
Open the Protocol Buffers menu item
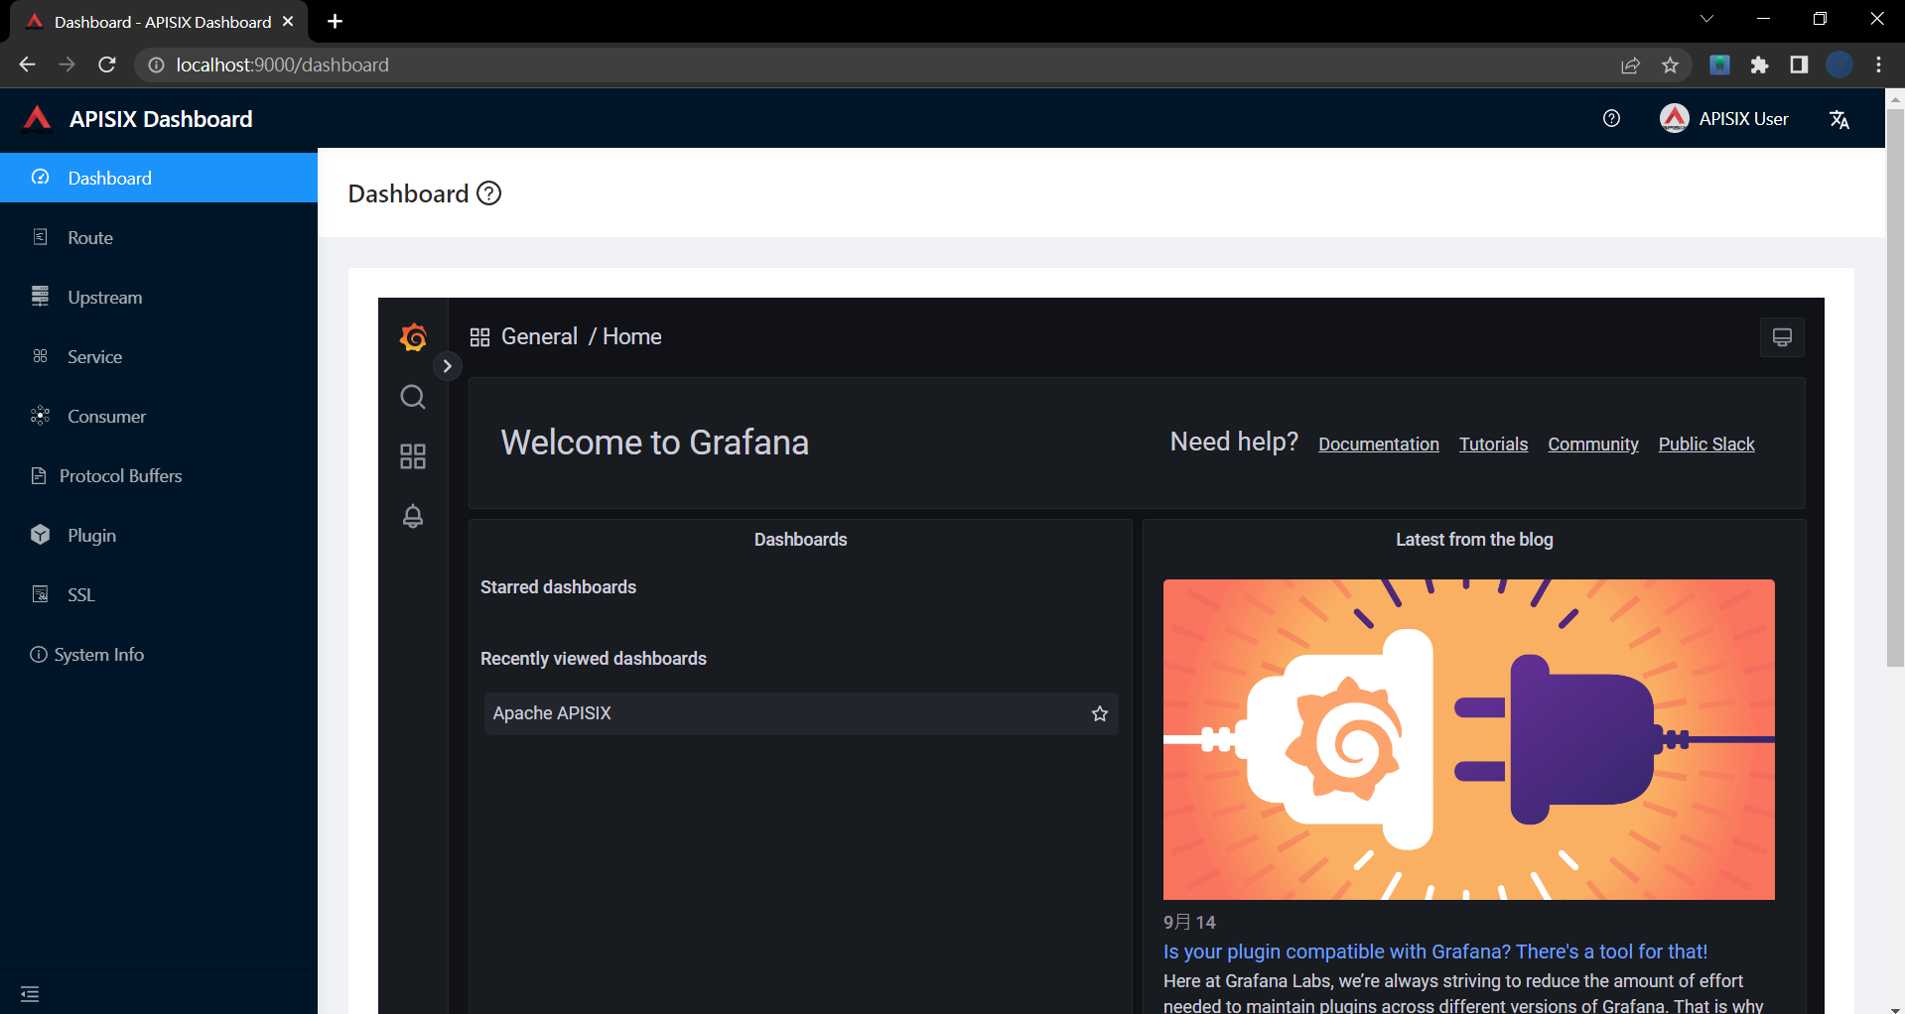click(159, 475)
